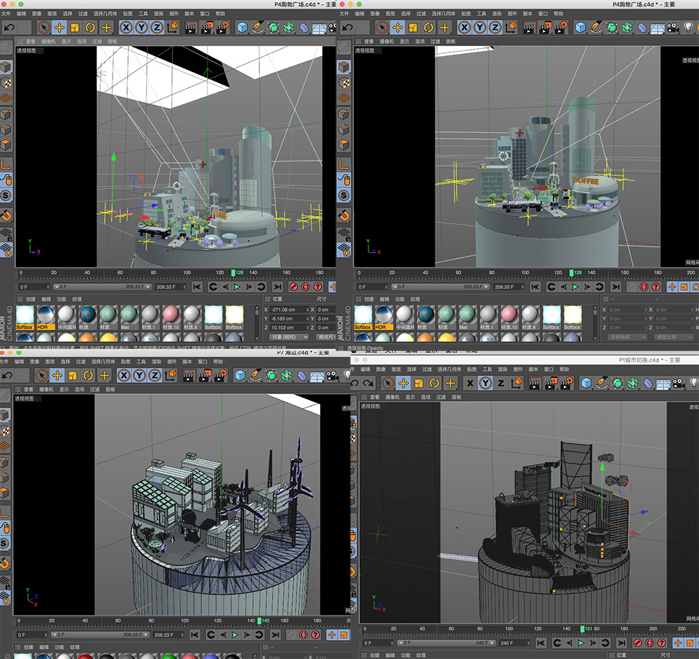
Task: Add subdivision surface generator in right P4购物广场 window
Action: pos(612,28)
